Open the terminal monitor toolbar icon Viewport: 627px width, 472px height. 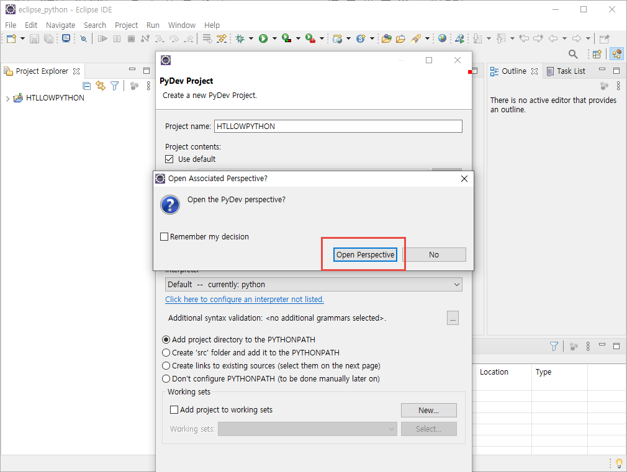(x=66, y=38)
